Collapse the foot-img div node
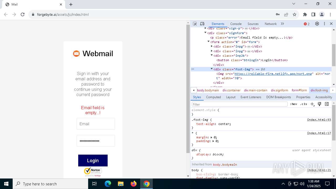This screenshot has width=336, height=189. click(212, 69)
